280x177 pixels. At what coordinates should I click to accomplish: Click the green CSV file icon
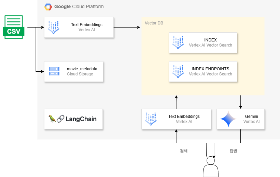14,27
